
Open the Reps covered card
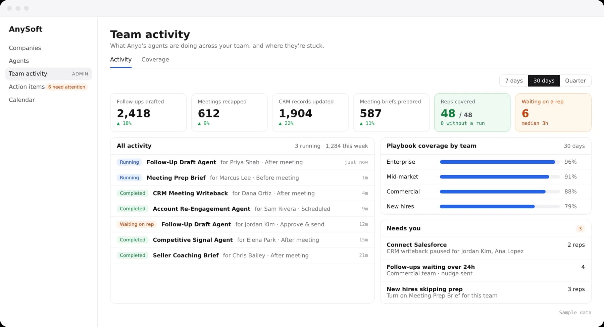click(472, 113)
